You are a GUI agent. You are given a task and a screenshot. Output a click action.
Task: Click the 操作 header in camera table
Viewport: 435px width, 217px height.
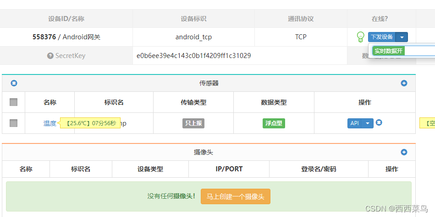point(392,169)
